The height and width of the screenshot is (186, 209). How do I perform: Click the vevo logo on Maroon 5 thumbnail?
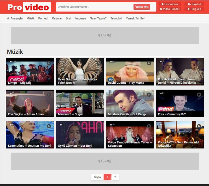(x=66, y=110)
